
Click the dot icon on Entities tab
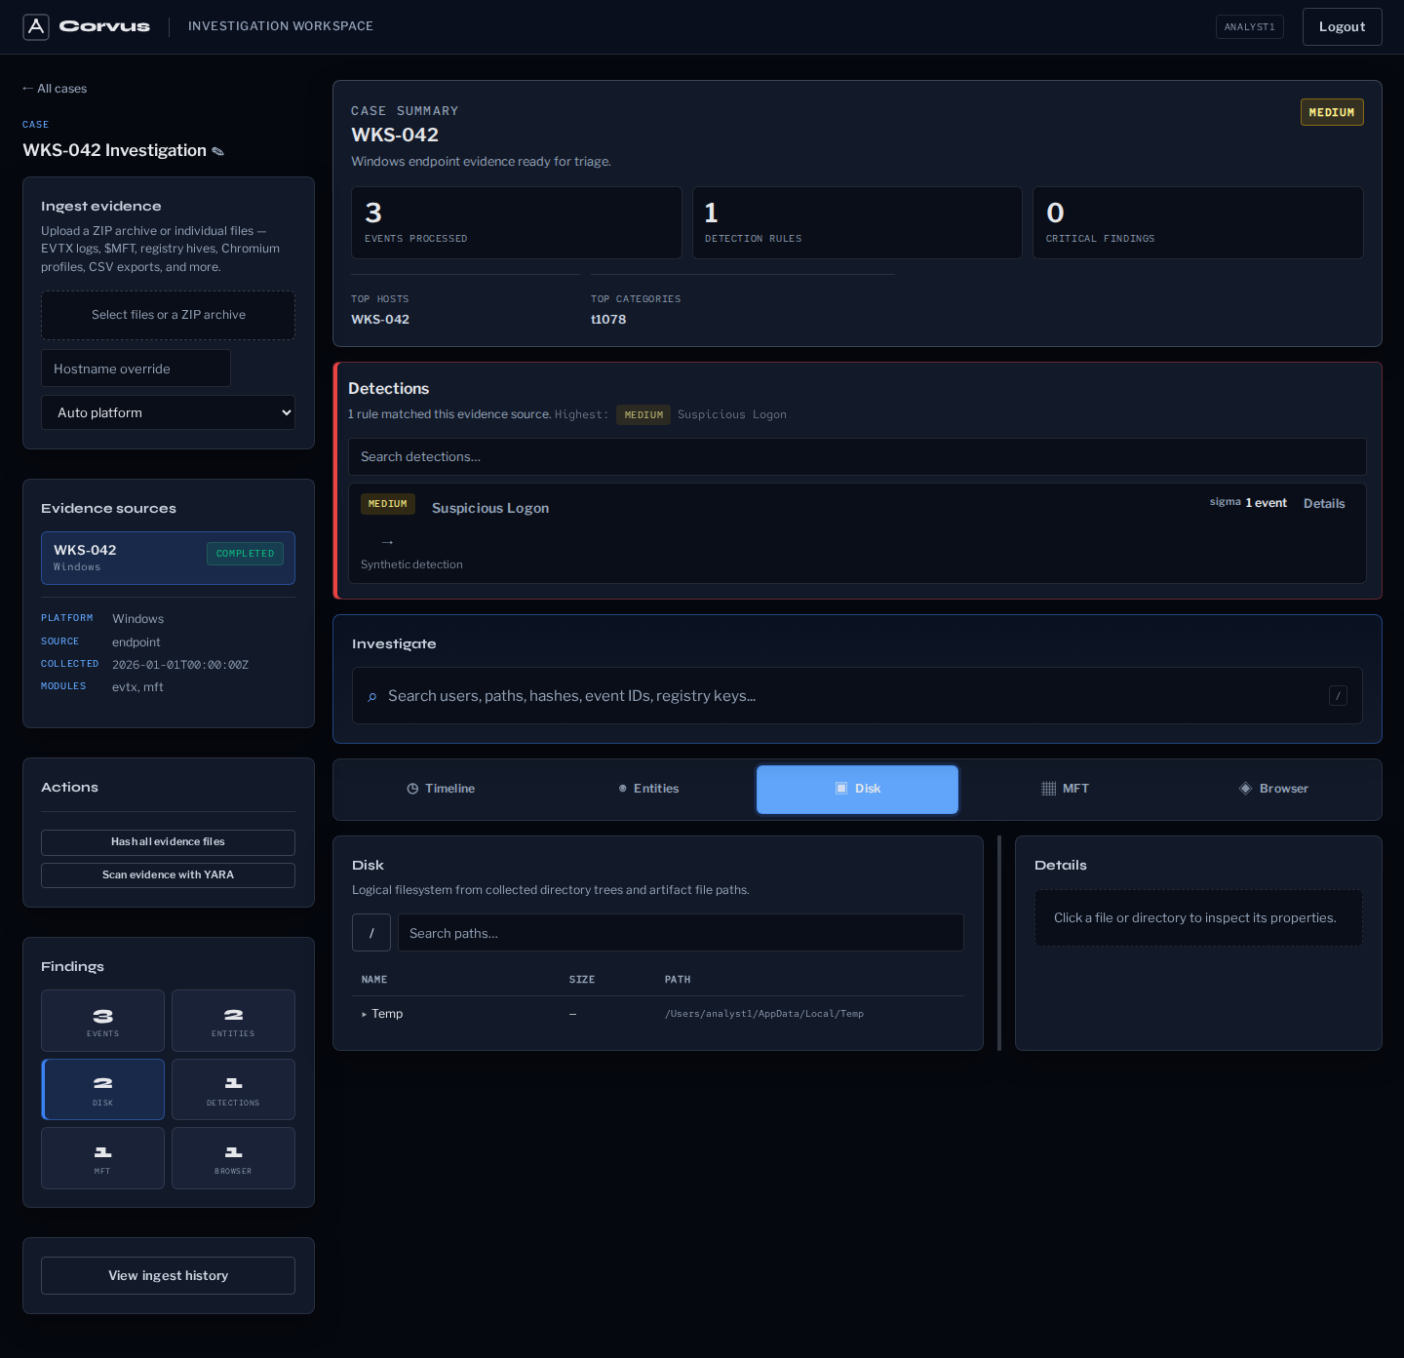(x=623, y=789)
